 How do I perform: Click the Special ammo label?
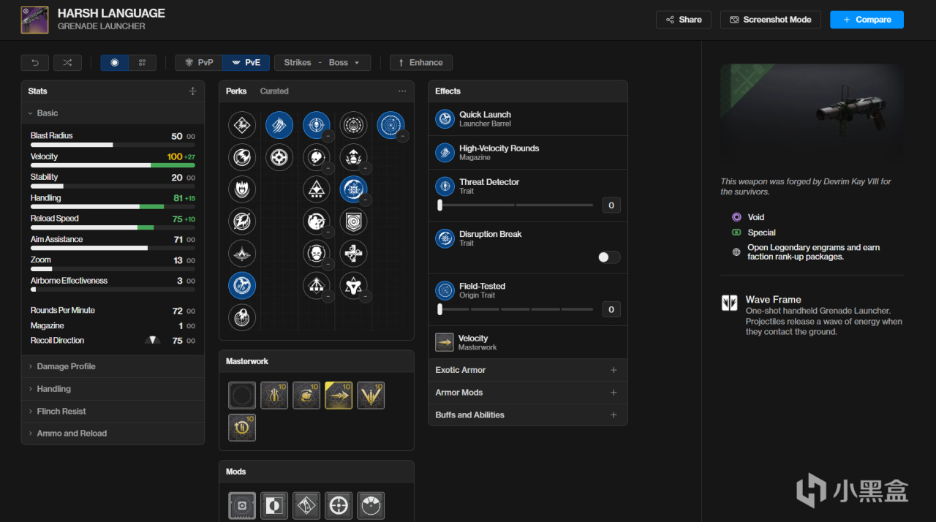click(761, 232)
